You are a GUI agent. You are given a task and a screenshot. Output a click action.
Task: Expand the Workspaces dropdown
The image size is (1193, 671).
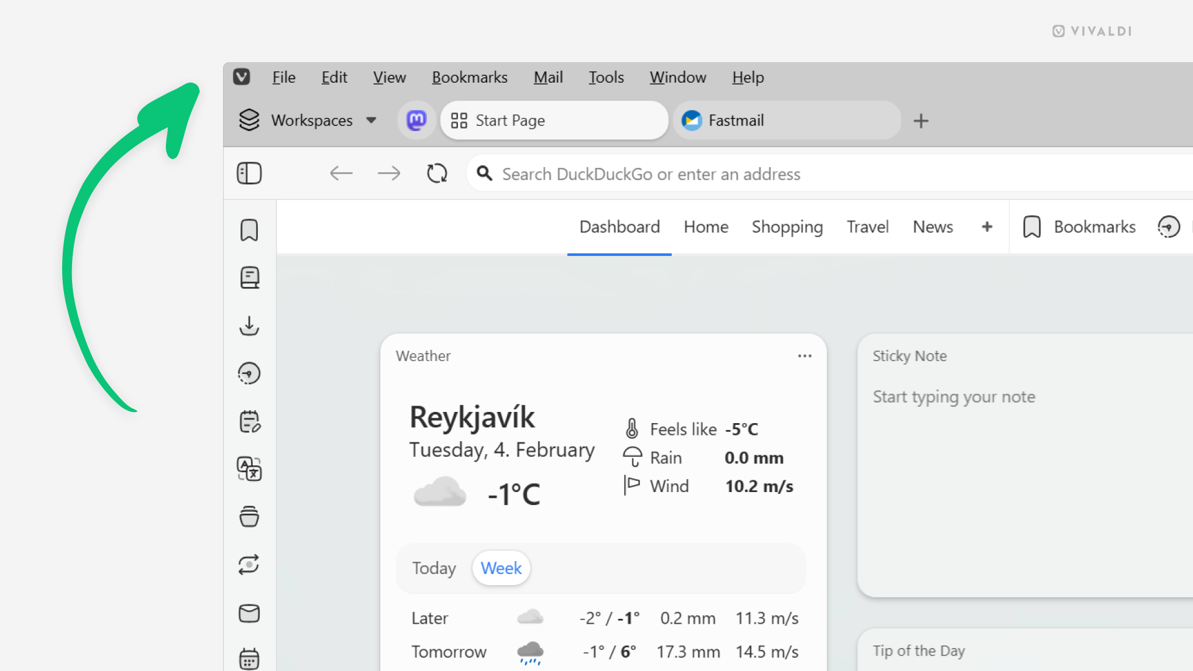371,121
